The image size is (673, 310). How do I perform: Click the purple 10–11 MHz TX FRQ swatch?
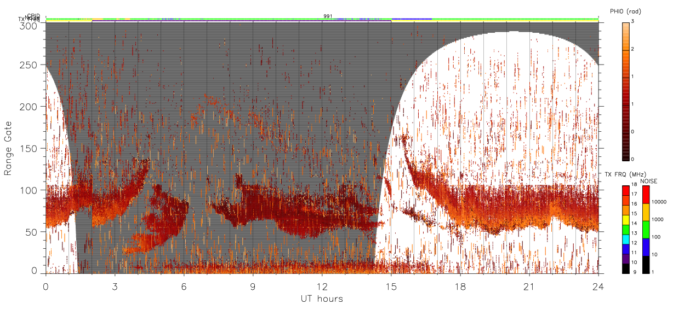[625, 258]
